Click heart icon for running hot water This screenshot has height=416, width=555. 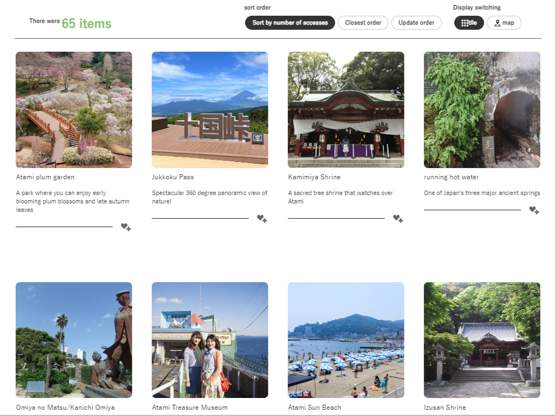(x=534, y=210)
